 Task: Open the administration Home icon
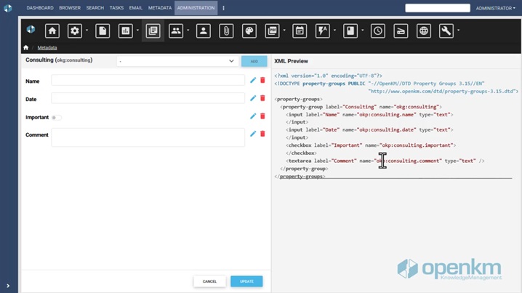(52, 31)
